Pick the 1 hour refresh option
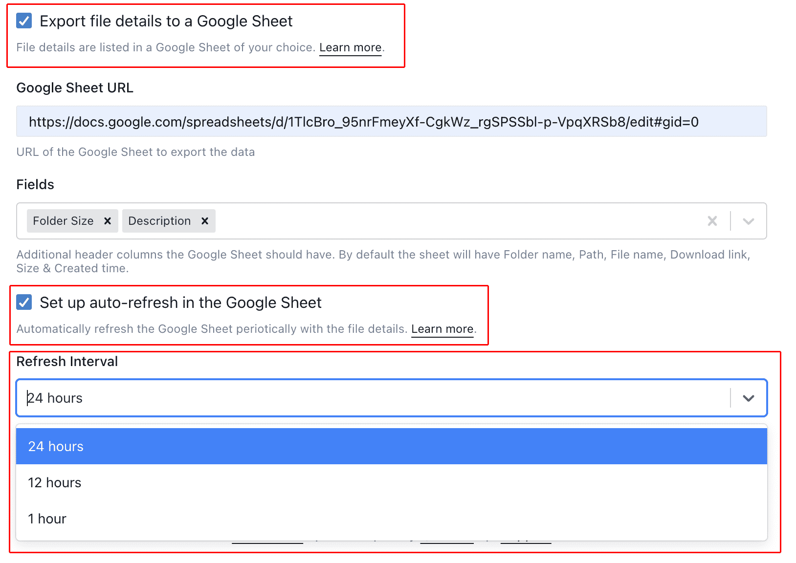Screen dimensions: 796x563 point(392,519)
